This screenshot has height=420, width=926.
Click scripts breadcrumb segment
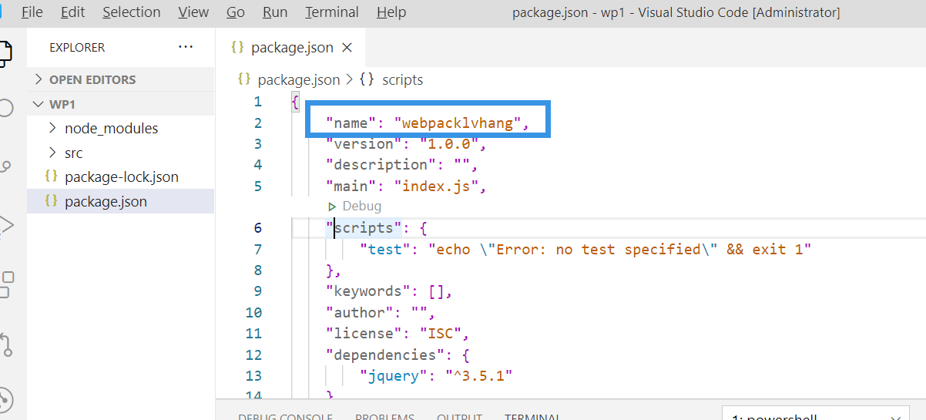click(x=402, y=79)
